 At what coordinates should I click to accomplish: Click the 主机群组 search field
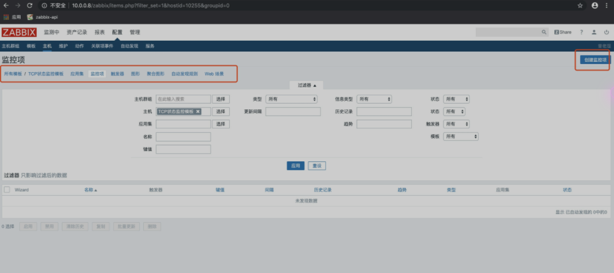click(183, 99)
